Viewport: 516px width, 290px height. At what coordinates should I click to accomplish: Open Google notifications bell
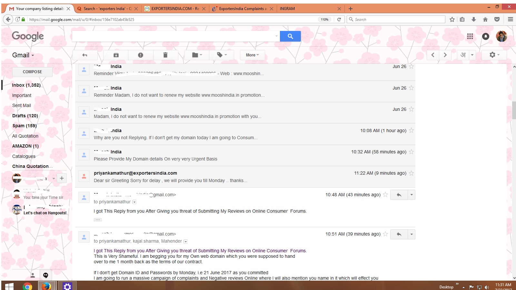[486, 36]
